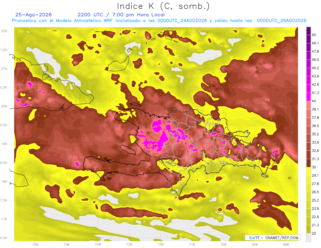Select the legend value '23.9'
This screenshot has height=248, width=321.
[x=315, y=209]
